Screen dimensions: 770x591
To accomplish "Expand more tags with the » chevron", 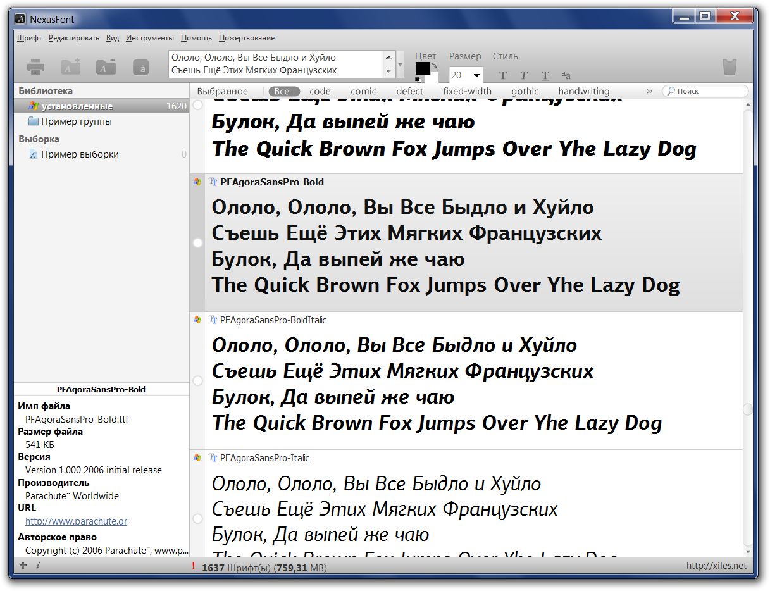I will coord(649,91).
